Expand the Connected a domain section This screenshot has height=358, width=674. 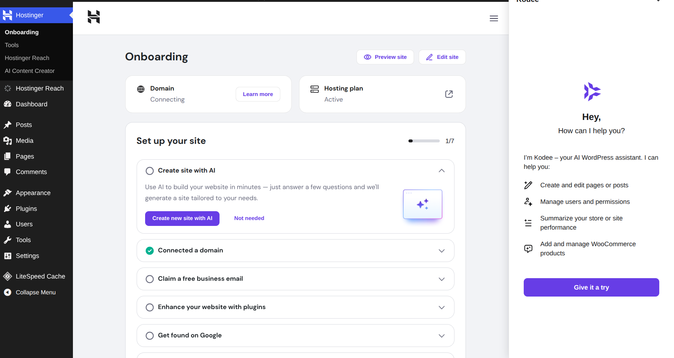tap(442, 251)
